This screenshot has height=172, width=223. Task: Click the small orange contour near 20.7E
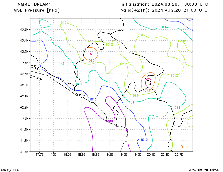click(182, 147)
